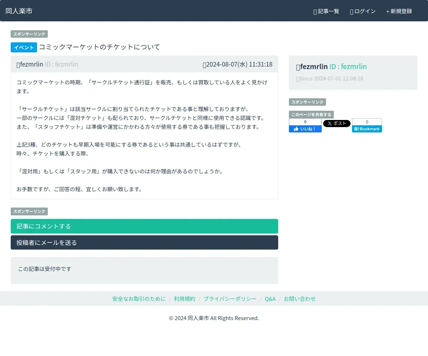The image size is (428, 356).
Task: Click the 記事にコメントする button
Action: coord(144,226)
